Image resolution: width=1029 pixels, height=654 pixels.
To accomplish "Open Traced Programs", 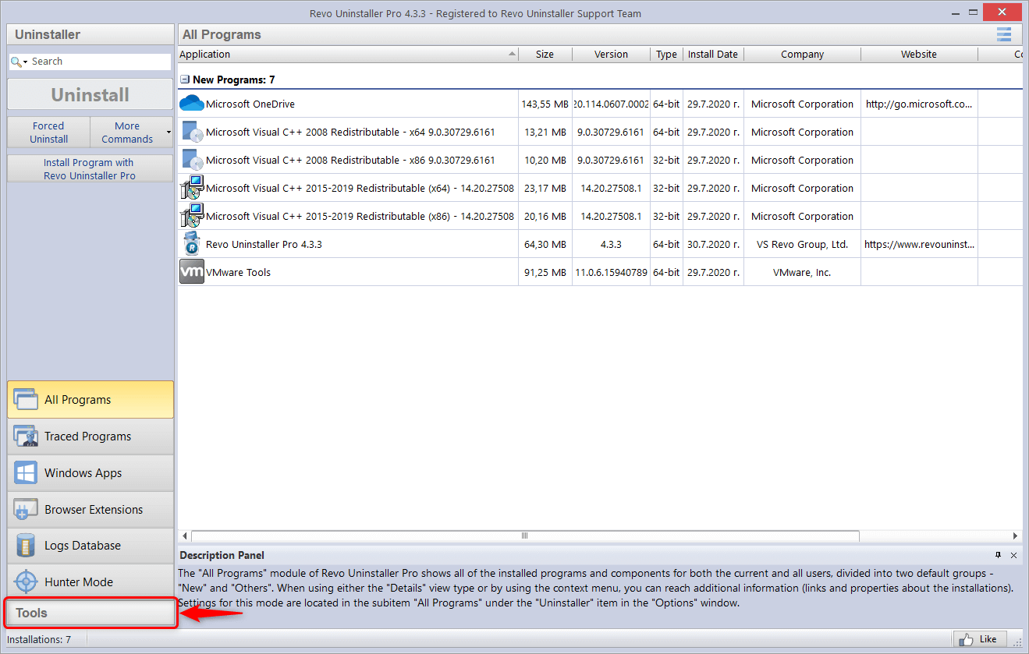I will (x=90, y=437).
